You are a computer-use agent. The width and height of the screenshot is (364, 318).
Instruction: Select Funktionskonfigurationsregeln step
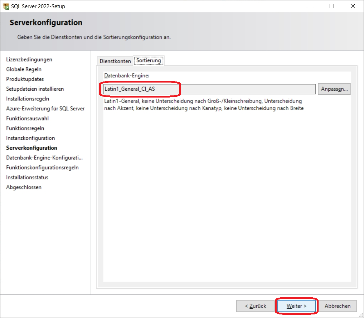[42, 167]
